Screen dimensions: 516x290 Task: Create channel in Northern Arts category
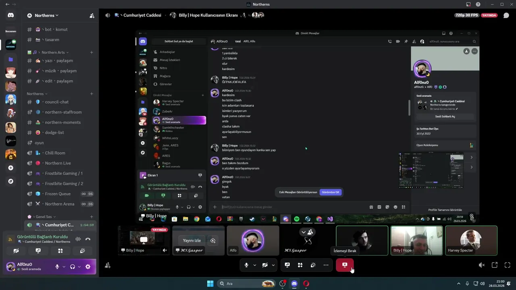[92, 52]
